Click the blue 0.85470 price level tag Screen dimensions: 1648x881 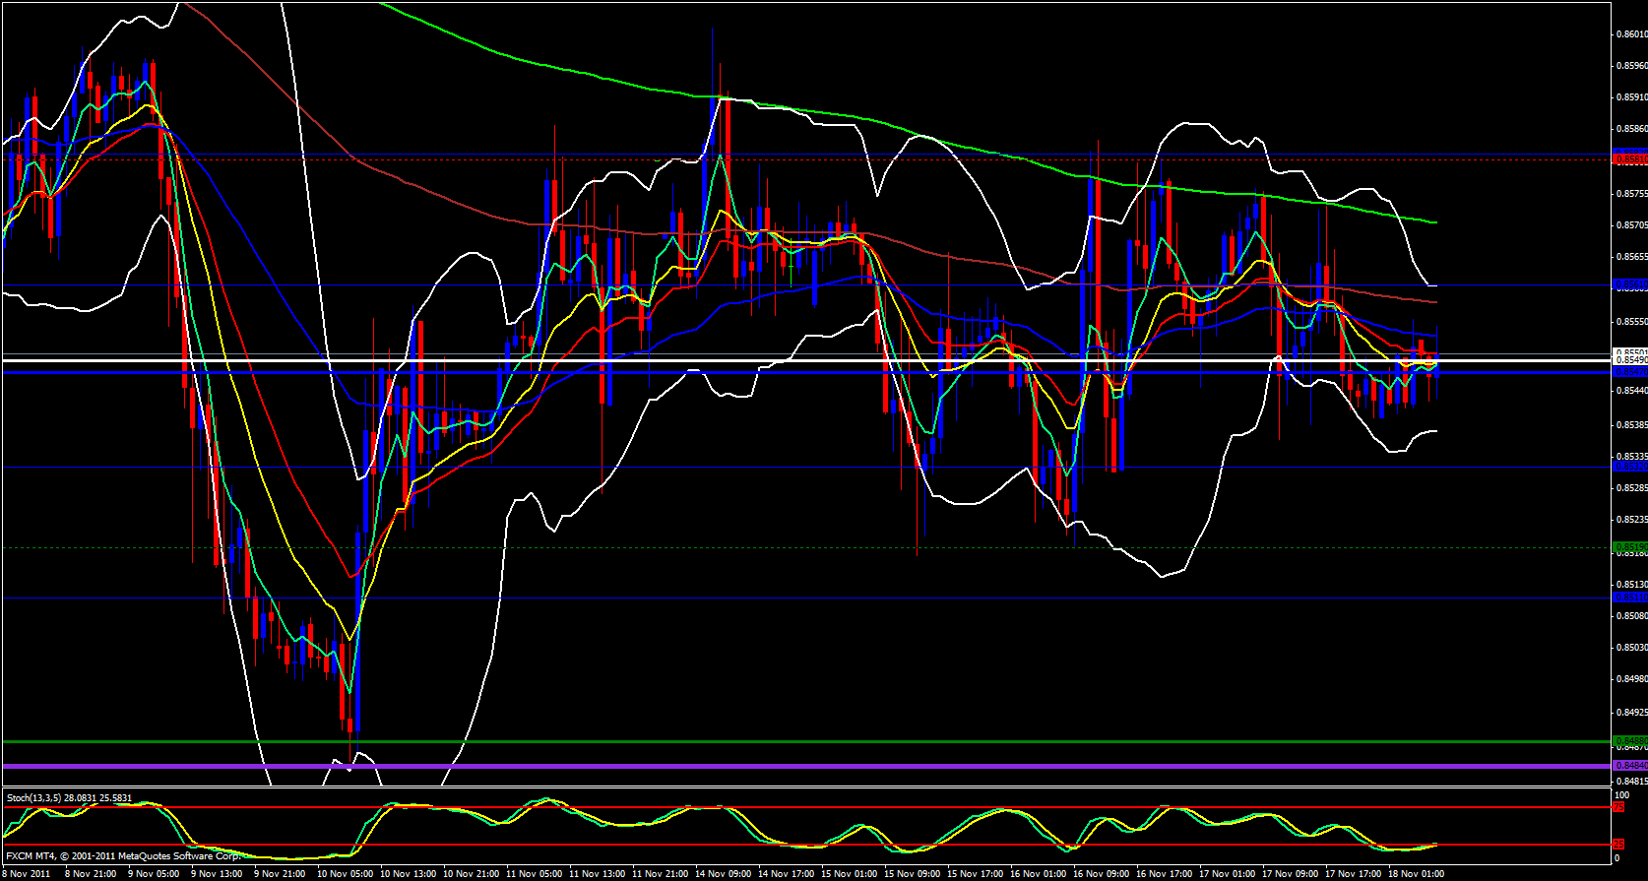[1631, 372]
